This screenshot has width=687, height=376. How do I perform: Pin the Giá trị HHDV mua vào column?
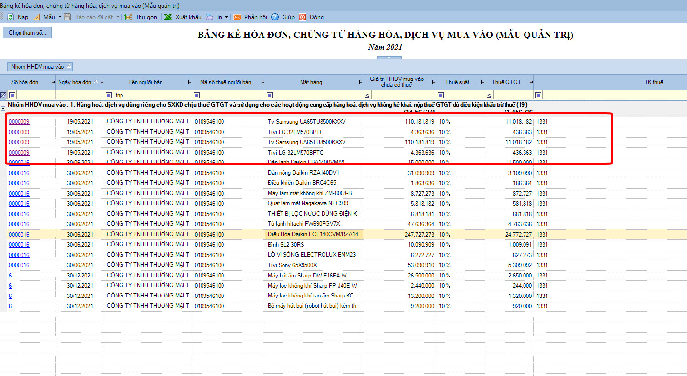click(433, 82)
